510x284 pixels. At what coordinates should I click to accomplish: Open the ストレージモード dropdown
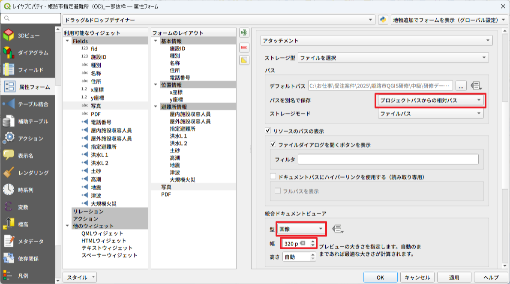430,114
